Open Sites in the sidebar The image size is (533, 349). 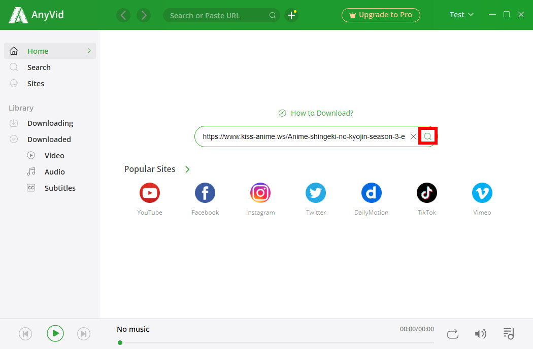(50, 84)
